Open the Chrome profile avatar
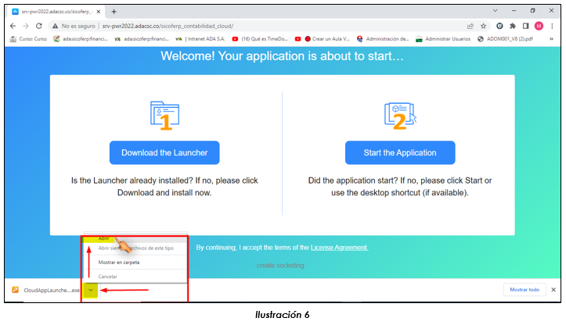The width and height of the screenshot is (566, 325). click(539, 26)
